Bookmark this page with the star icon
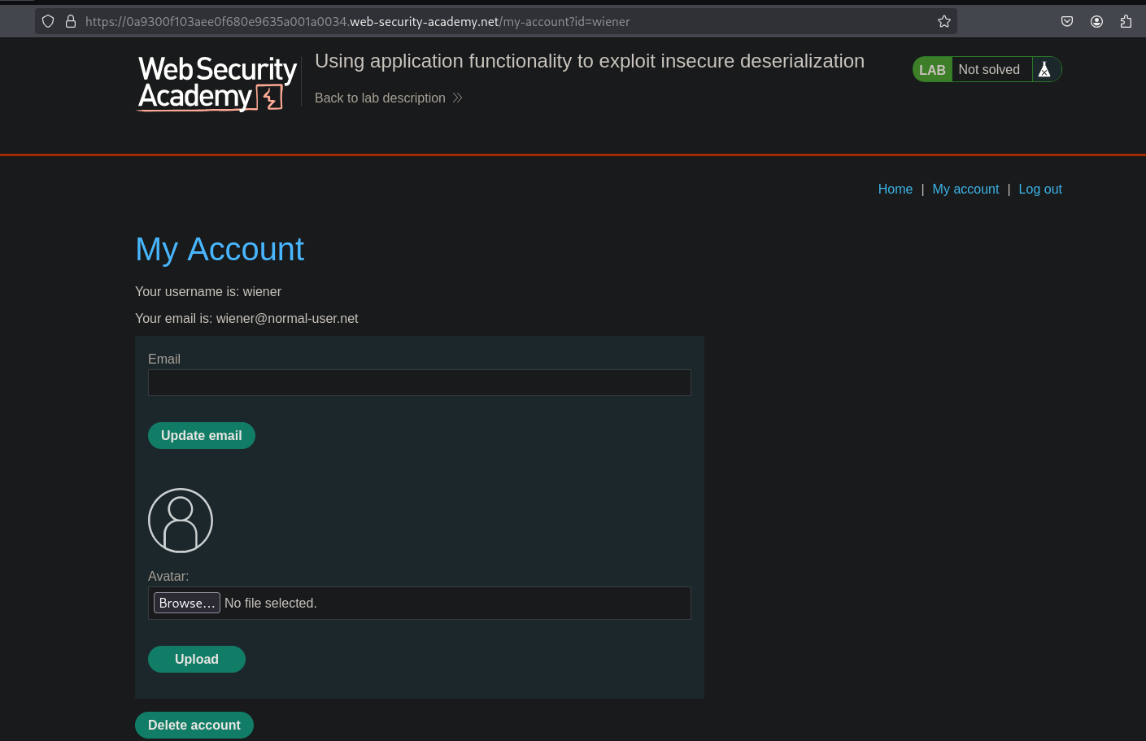This screenshot has width=1146, height=741. tap(943, 22)
